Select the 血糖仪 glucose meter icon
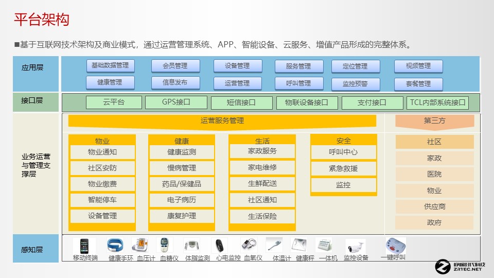Screen dimensions: 494x278 click(x=165, y=246)
